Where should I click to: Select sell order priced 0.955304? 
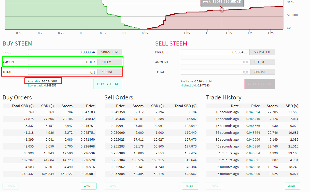pos(151,160)
